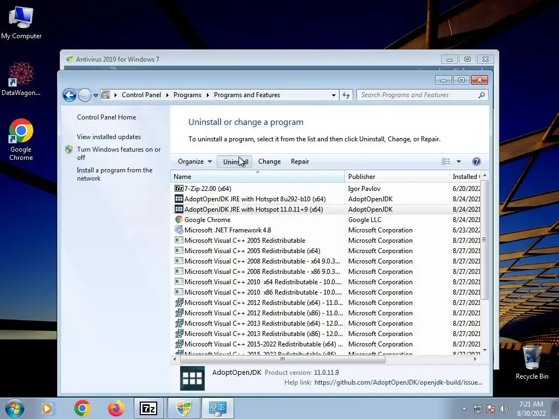
Task: Open the Recycle Bin desktop icon
Action: [532, 362]
